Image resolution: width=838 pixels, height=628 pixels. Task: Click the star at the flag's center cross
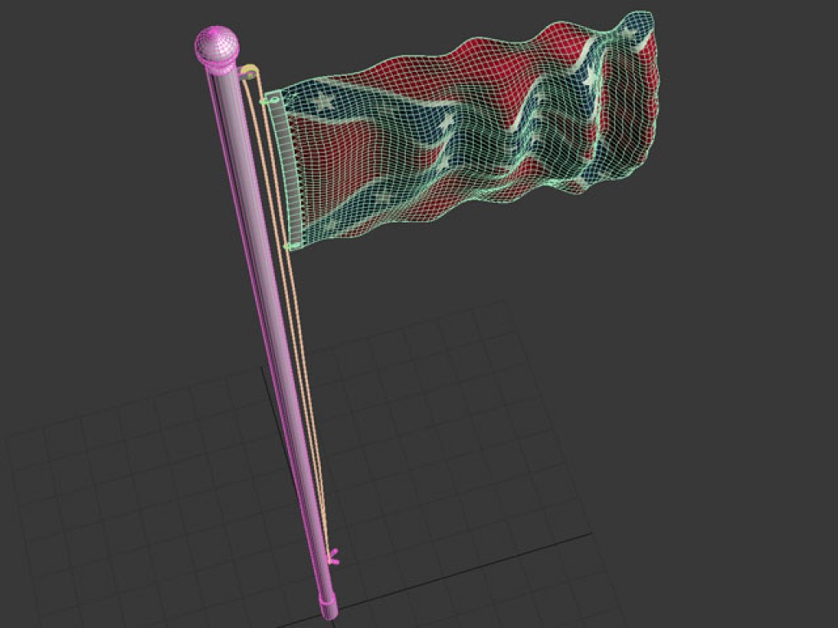pos(448,124)
